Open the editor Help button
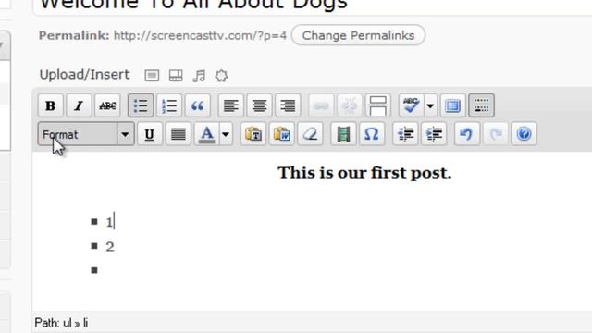 [524, 134]
